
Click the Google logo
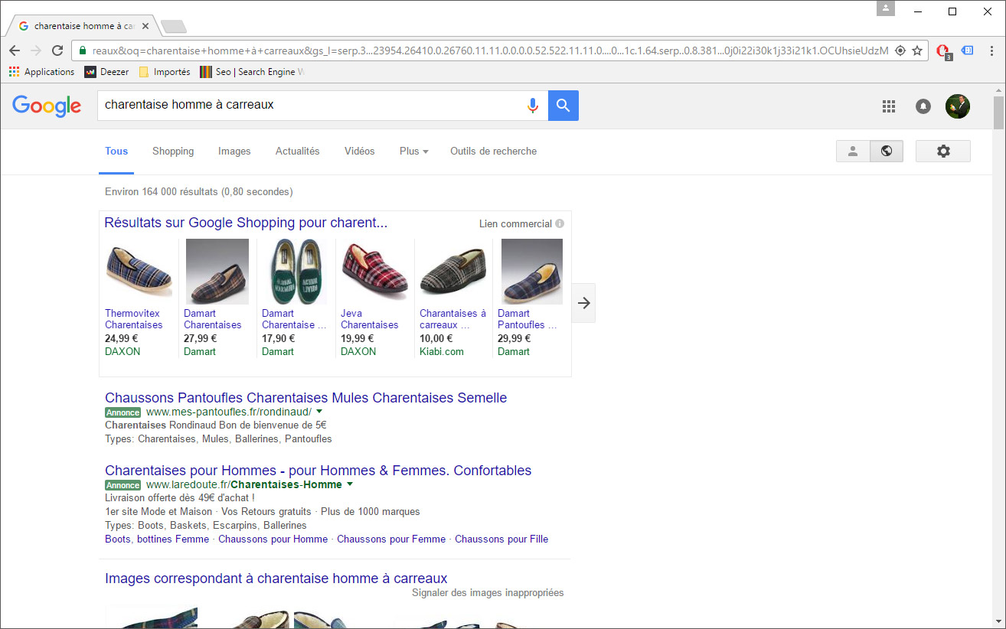point(47,106)
